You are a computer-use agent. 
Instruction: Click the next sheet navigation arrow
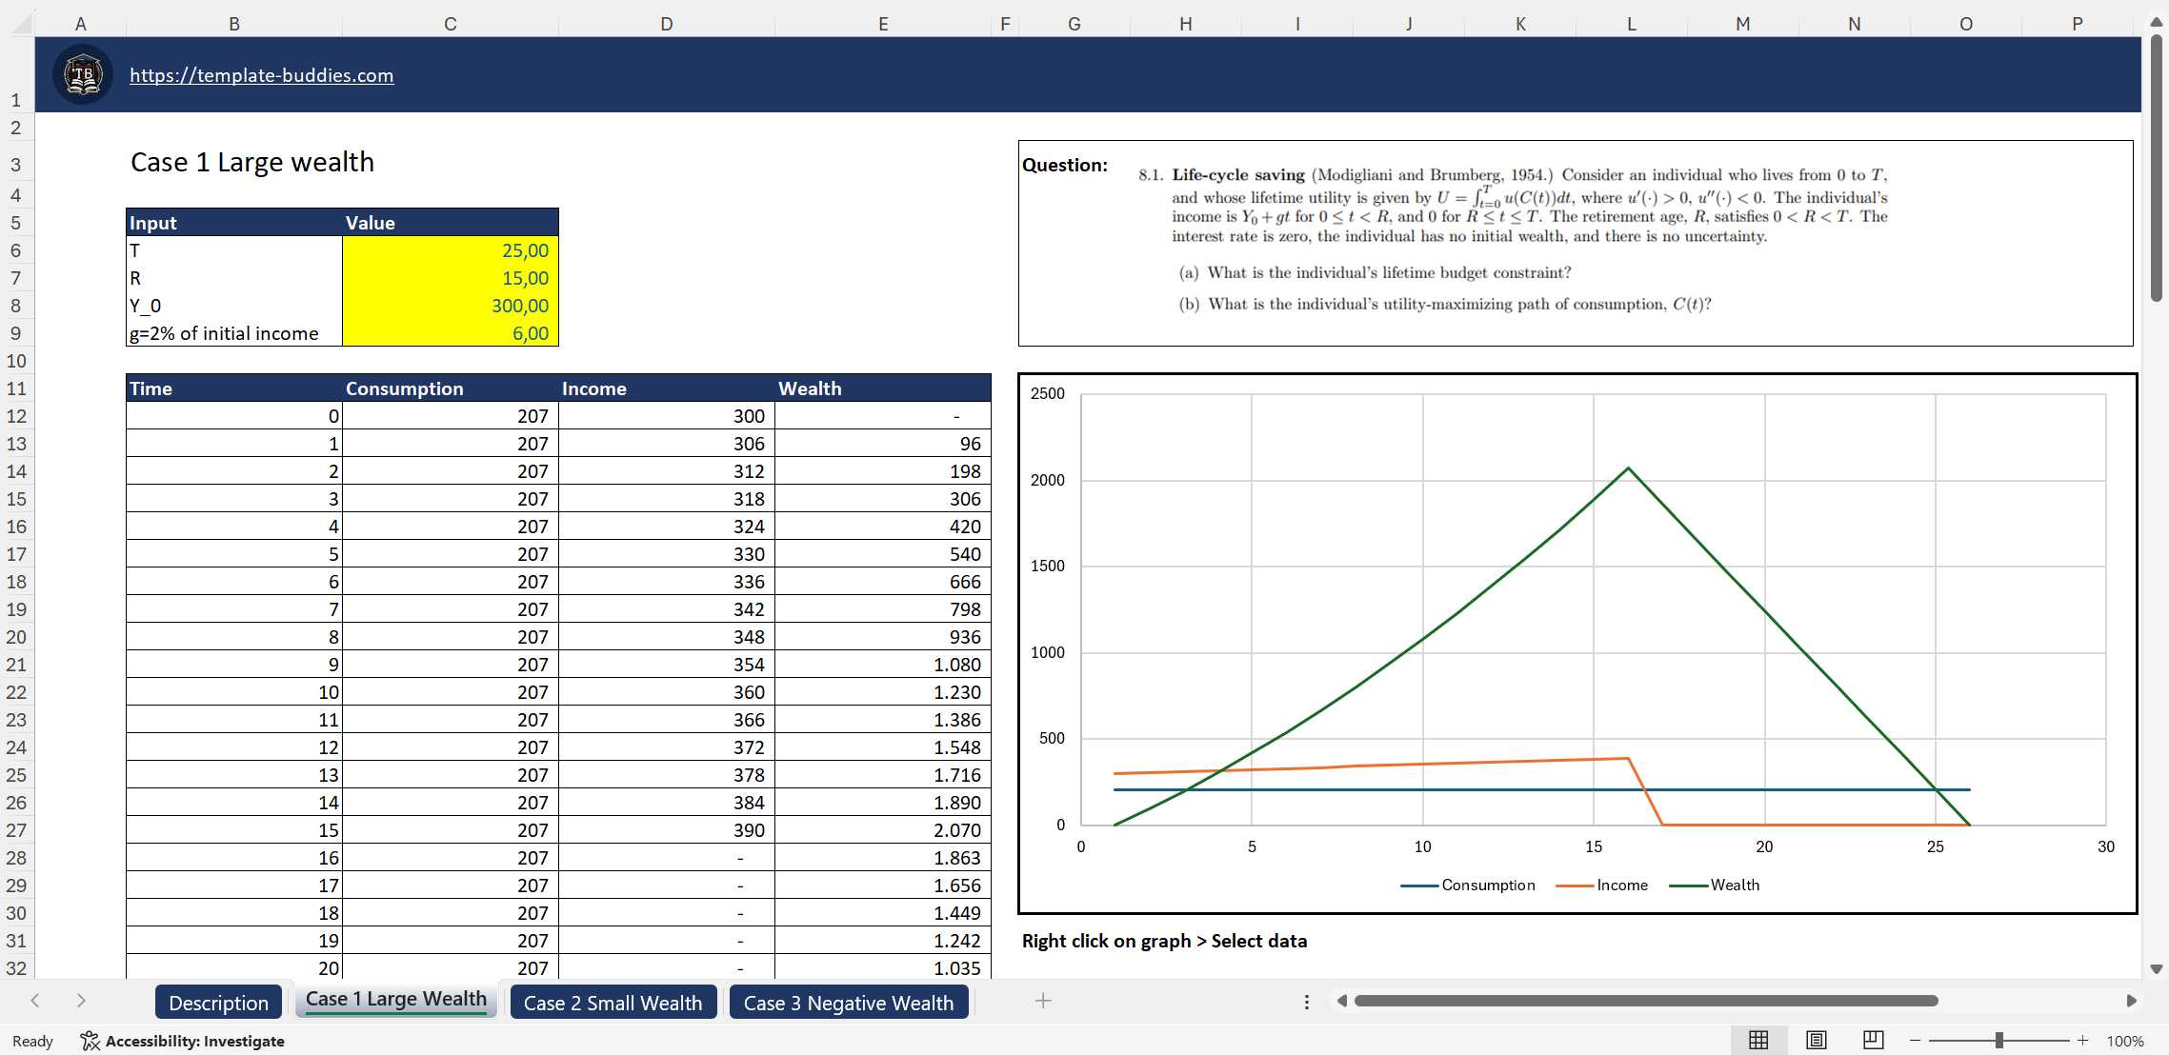81,1001
